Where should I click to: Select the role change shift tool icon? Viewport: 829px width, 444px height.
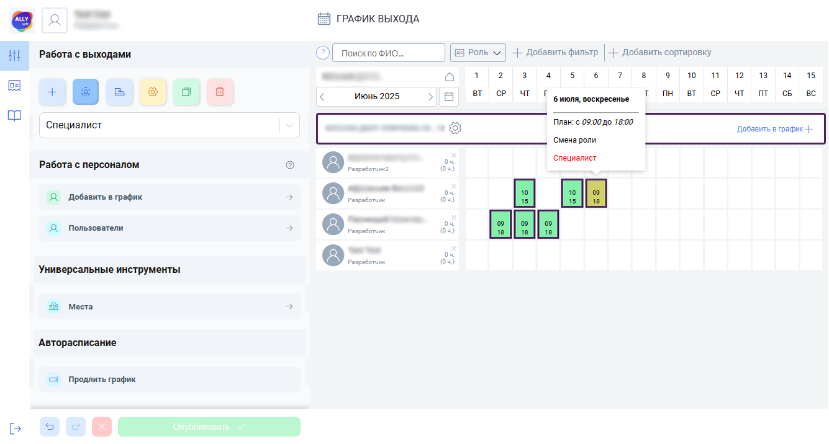click(86, 92)
